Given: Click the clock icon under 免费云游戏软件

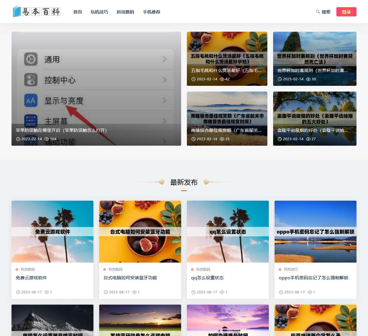Looking at the screenshot, I should coord(18,292).
